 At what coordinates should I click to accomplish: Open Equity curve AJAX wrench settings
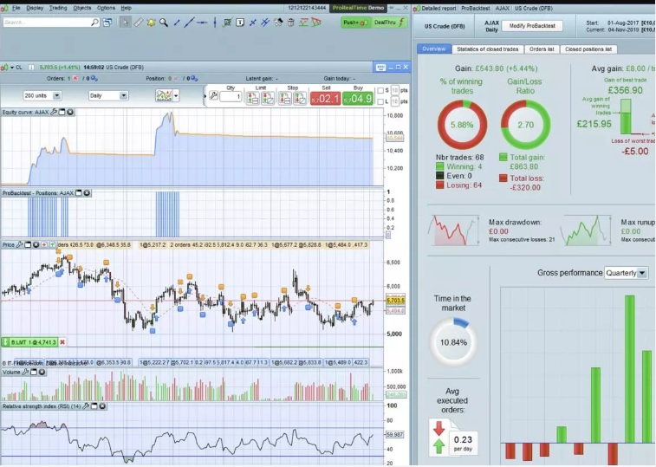click(54, 112)
